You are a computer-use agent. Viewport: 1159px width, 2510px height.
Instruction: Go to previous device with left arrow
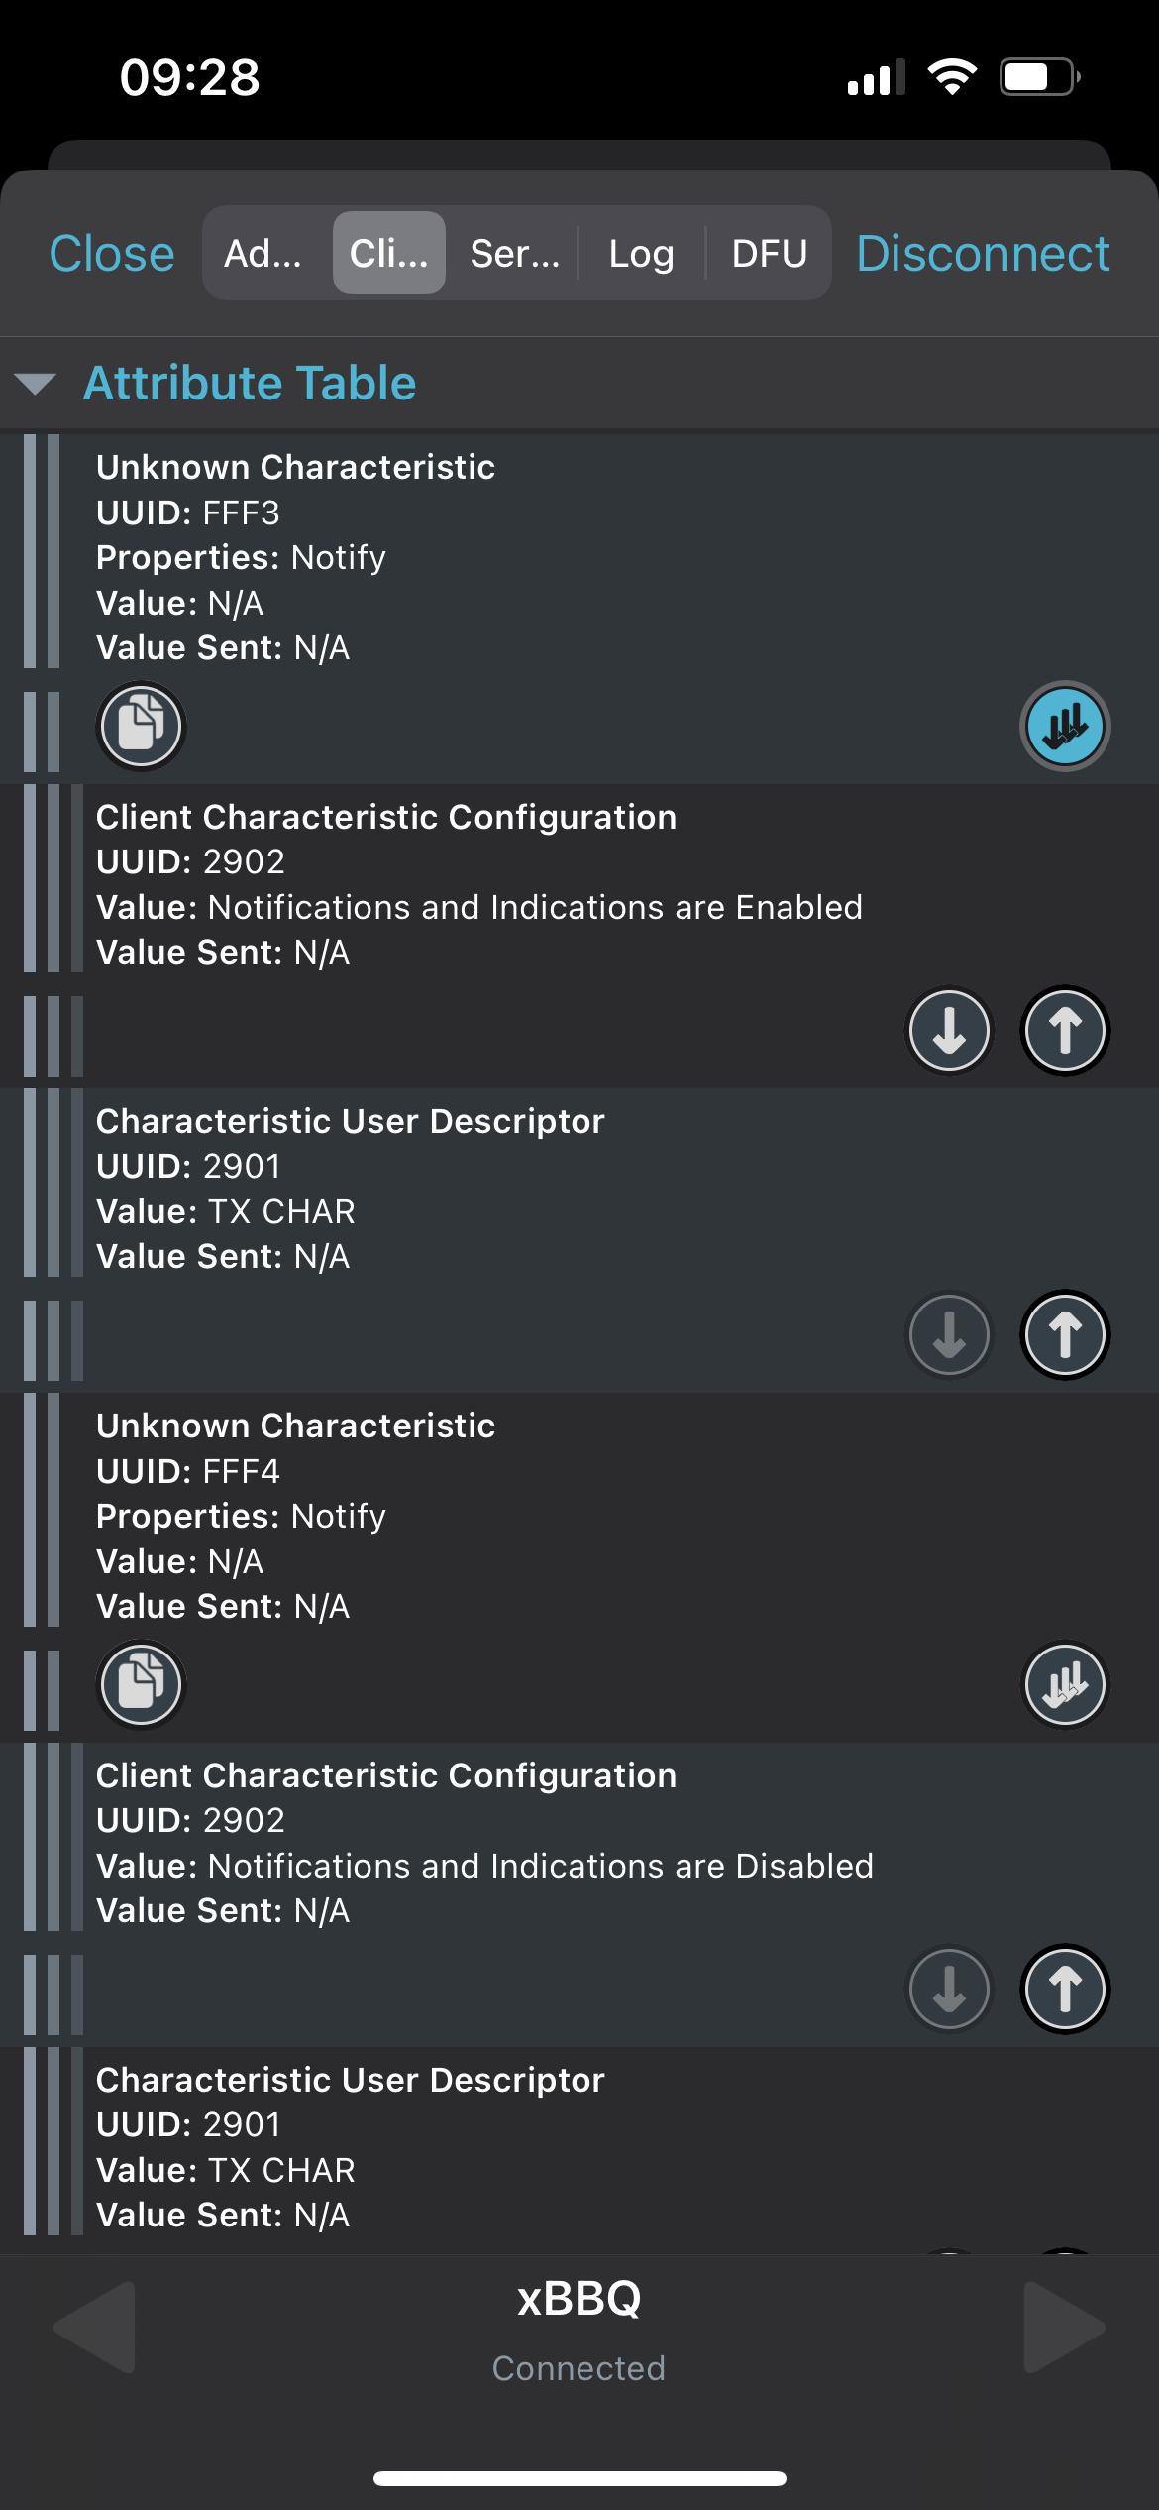(94, 2327)
